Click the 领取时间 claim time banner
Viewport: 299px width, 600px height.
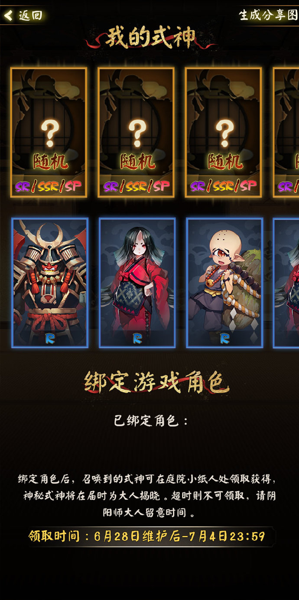146,537
